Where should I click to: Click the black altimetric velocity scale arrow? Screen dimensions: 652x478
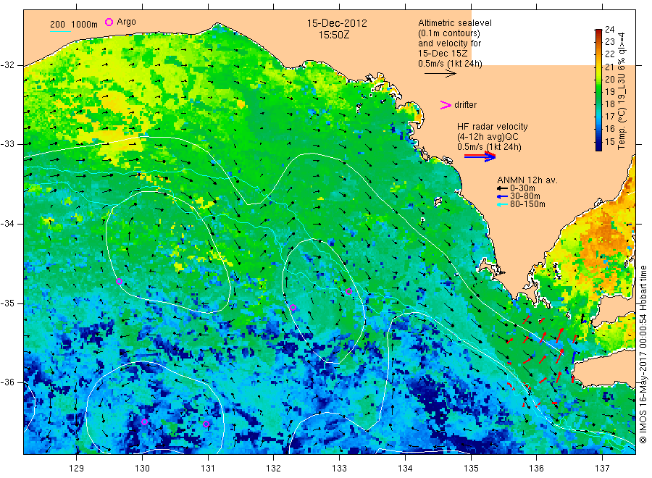(x=440, y=74)
